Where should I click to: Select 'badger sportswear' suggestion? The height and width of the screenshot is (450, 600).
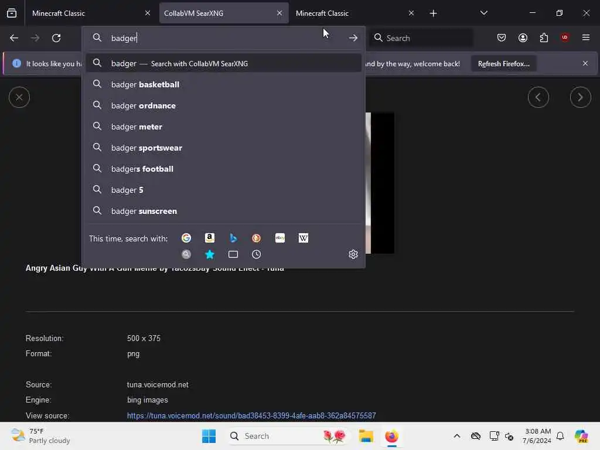coord(224,148)
